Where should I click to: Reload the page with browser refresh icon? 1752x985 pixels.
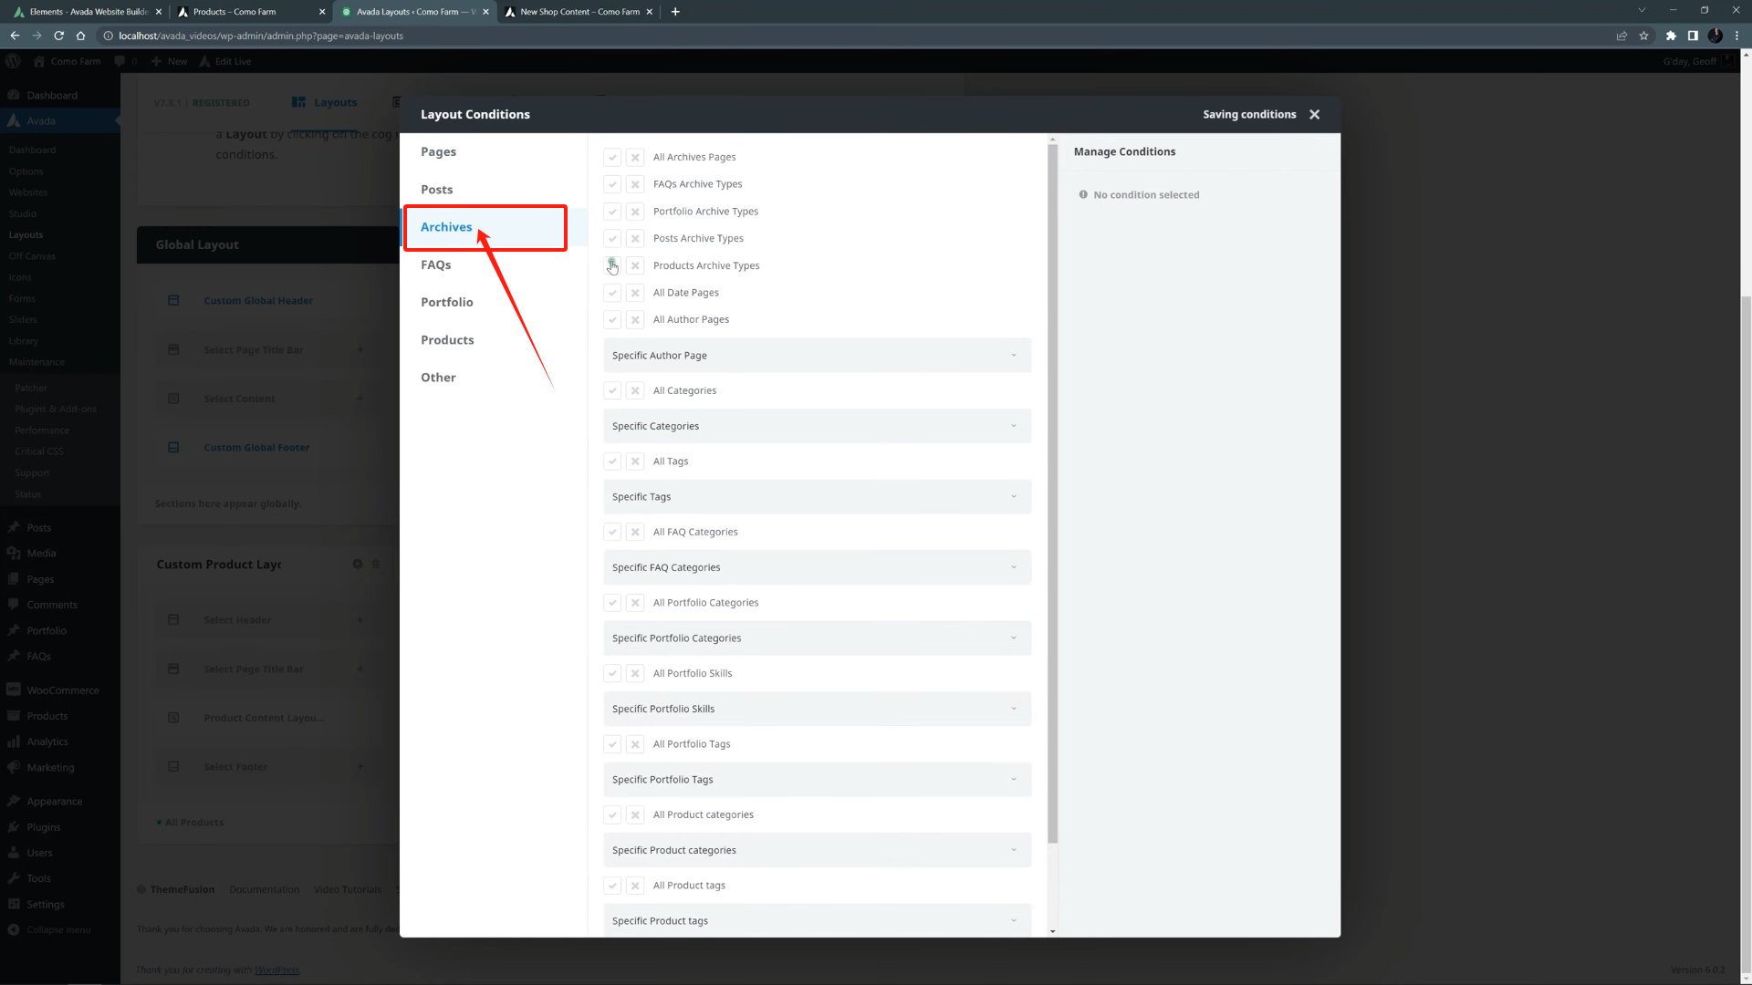pyautogui.click(x=58, y=36)
